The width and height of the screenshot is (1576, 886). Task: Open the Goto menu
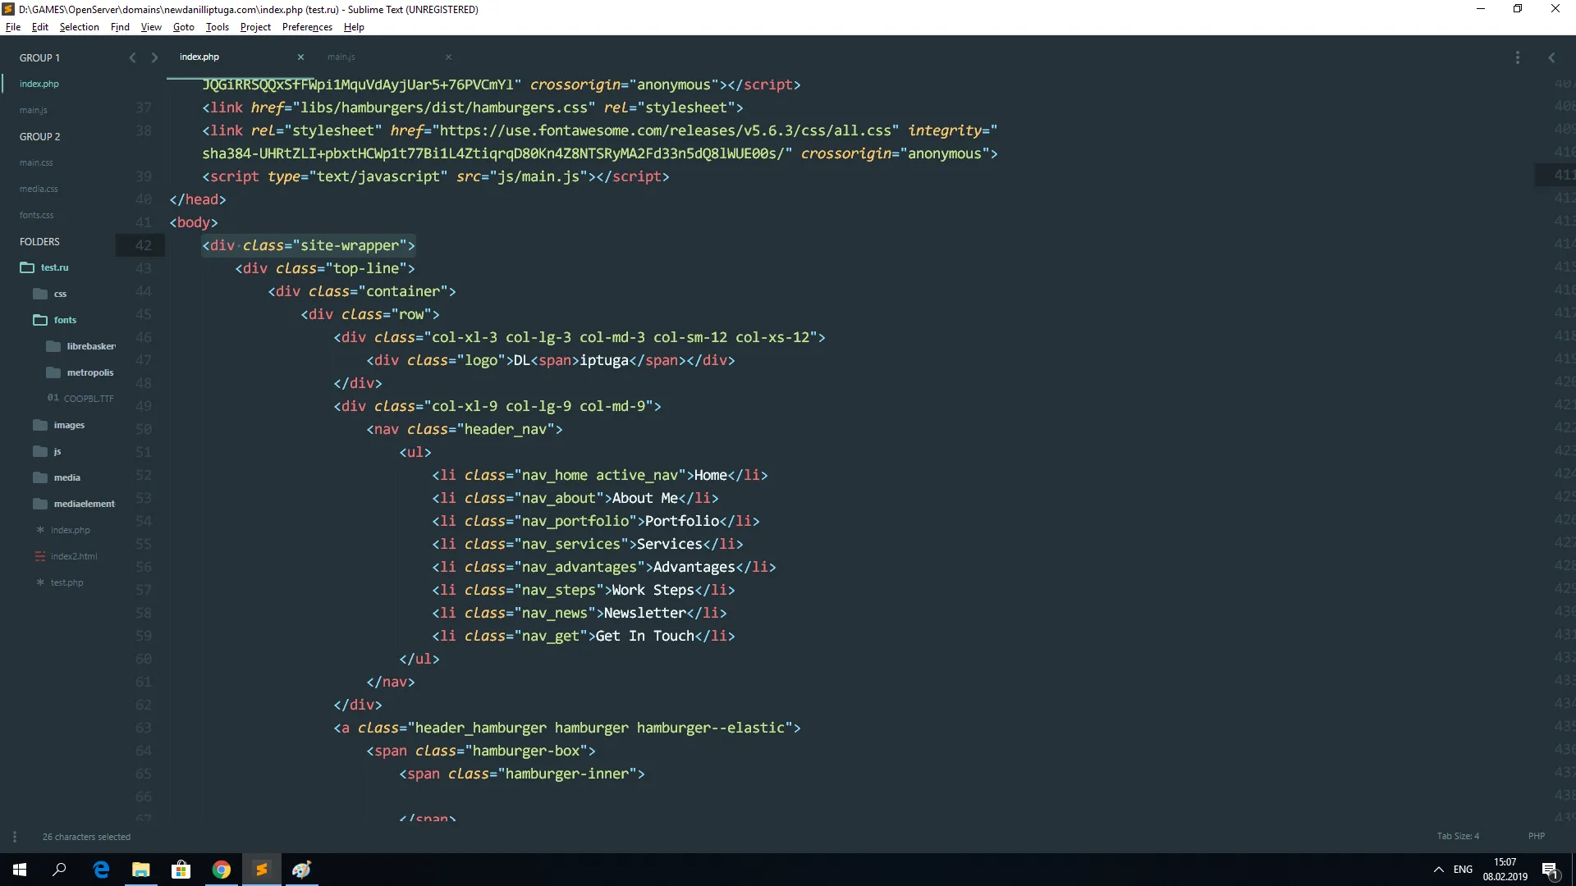coord(183,27)
